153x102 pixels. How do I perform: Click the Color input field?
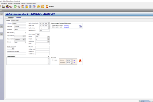pyautogui.click(x=43, y=44)
